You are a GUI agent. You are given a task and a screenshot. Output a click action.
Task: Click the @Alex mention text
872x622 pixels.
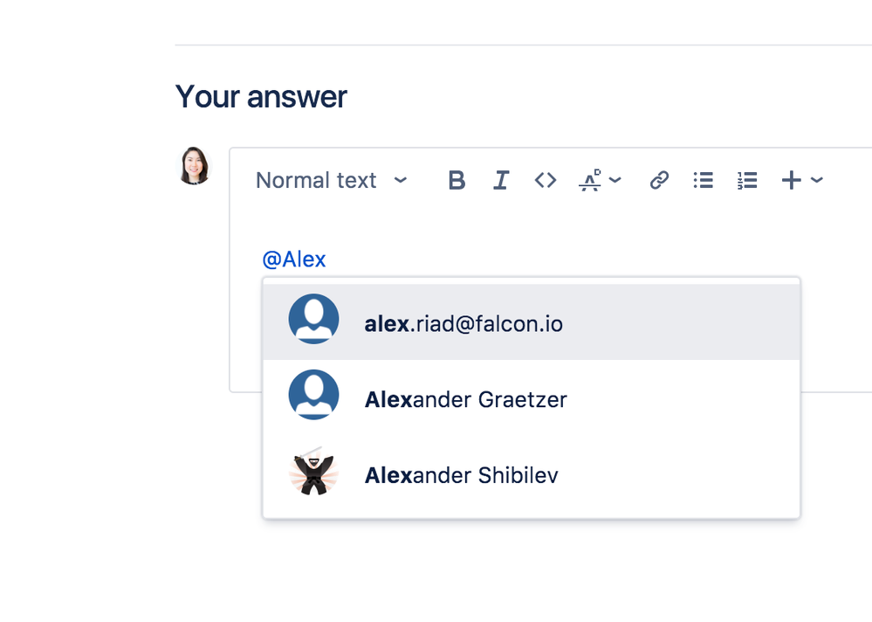(x=293, y=259)
